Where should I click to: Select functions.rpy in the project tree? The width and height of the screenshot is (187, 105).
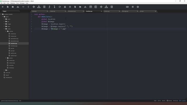pyautogui.click(x=14, y=43)
